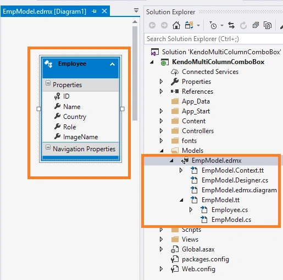Switch views using the Solutions and Folders icon
Image resolution: width=283 pixels, height=280 pixels.
[x=189, y=25]
